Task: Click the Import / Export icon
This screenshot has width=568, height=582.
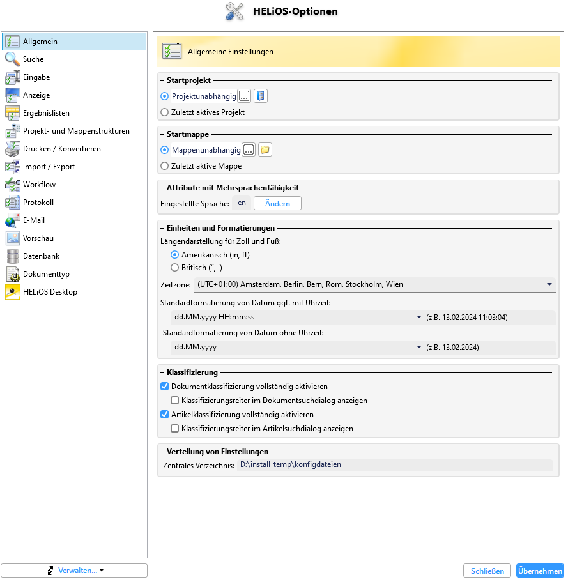Action: pyautogui.click(x=12, y=167)
